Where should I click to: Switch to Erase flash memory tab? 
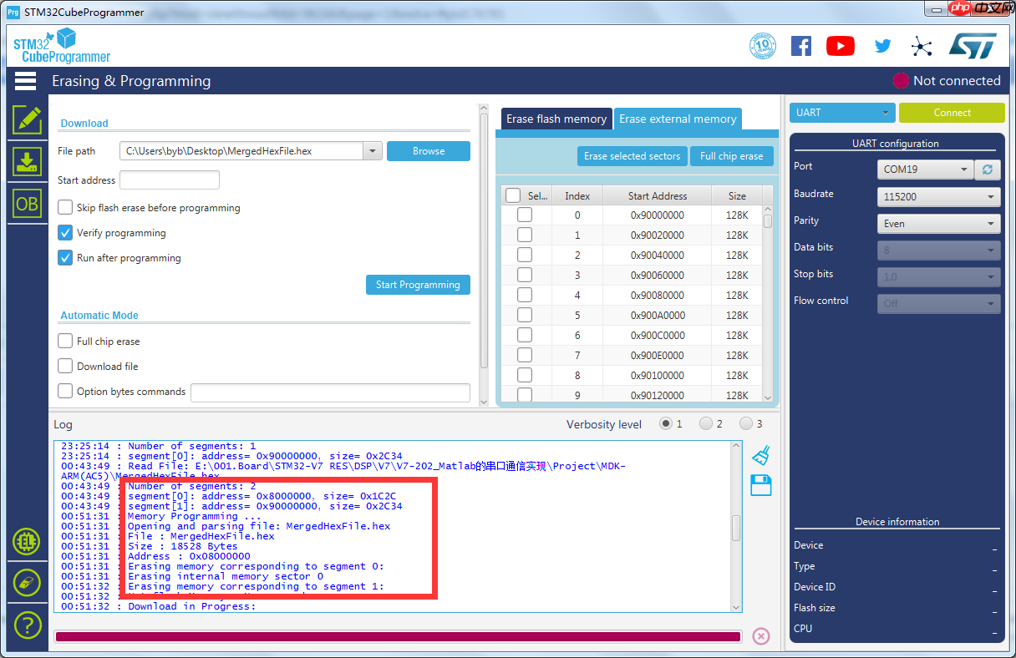tap(556, 119)
